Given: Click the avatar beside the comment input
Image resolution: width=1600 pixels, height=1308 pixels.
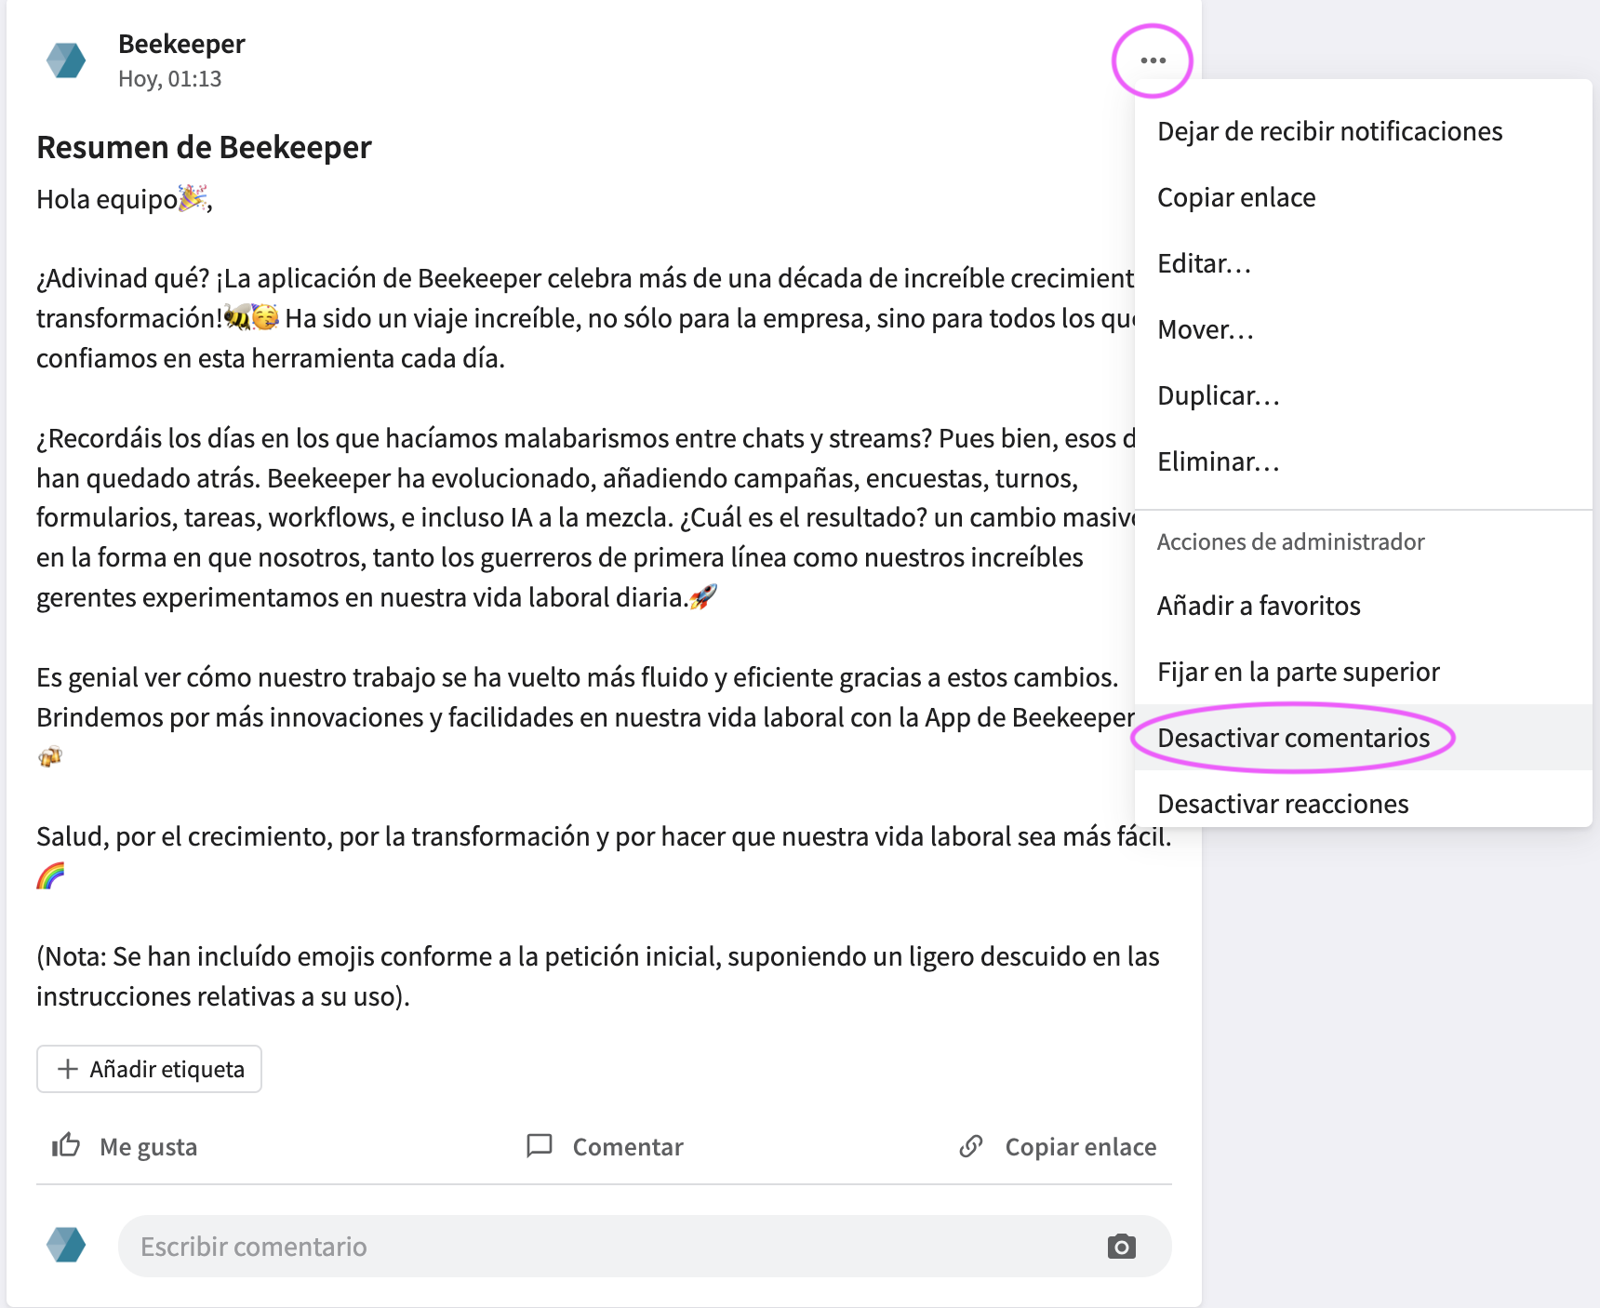Looking at the screenshot, I should (66, 1245).
